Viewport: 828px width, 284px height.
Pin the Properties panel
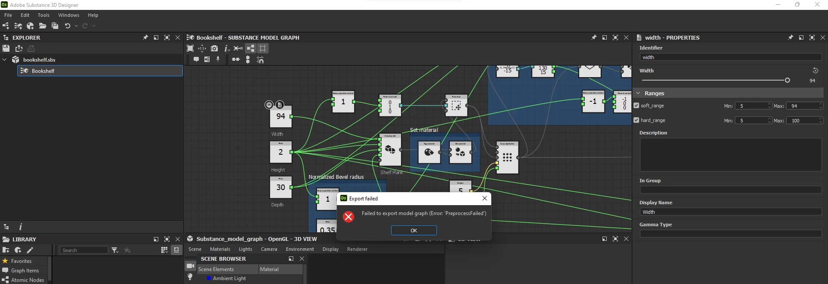tap(790, 37)
